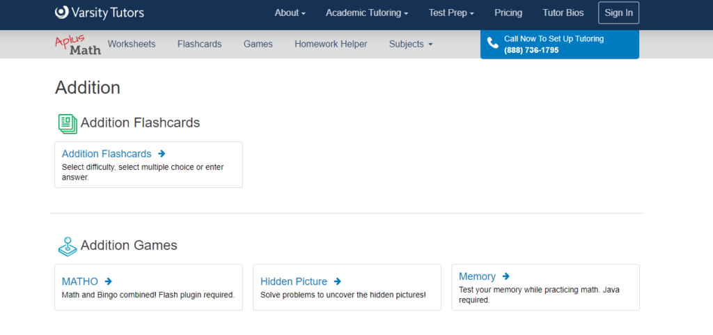Expand the Test Prep dropdown
Image resolution: width=713 pixels, height=335 pixels.
[x=451, y=13]
